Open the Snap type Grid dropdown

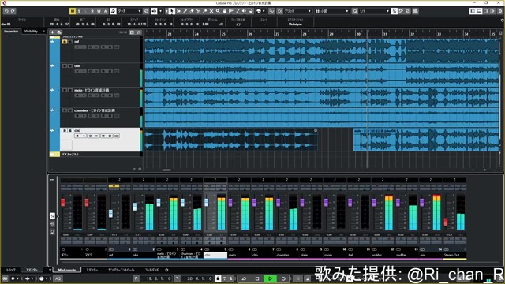[297, 11]
